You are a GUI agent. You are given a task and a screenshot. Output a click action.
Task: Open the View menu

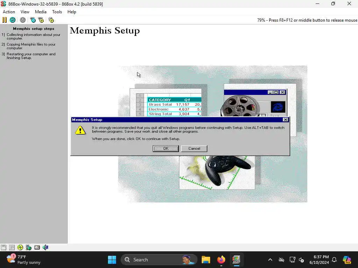[x=25, y=12]
